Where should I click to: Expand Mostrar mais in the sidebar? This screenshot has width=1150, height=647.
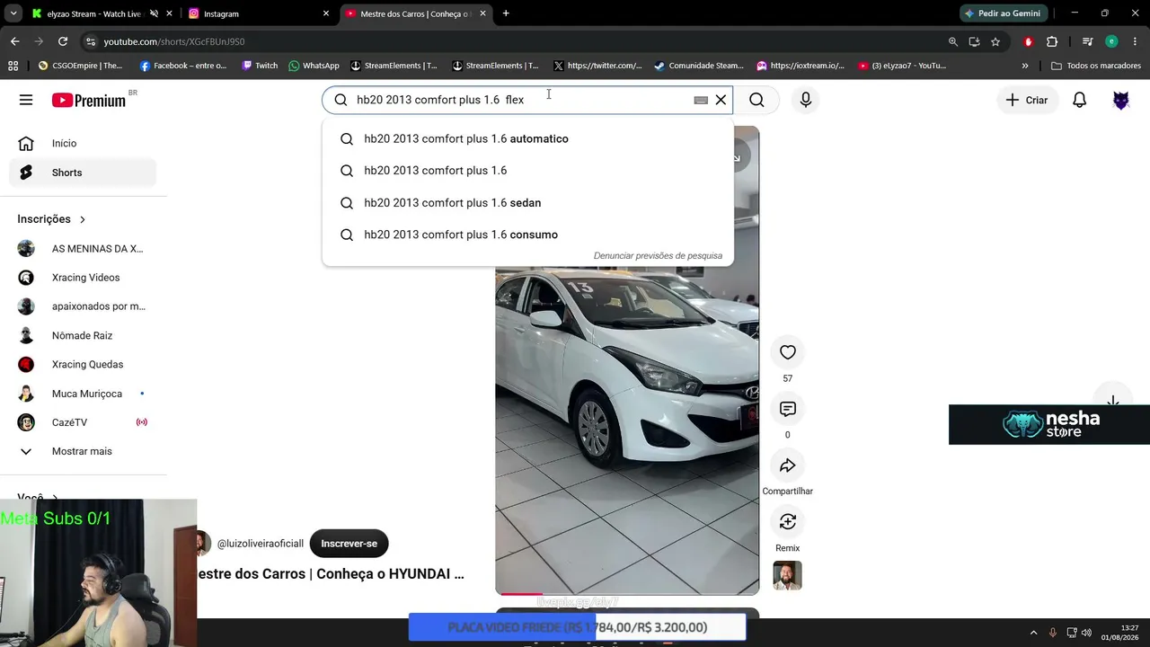82,451
